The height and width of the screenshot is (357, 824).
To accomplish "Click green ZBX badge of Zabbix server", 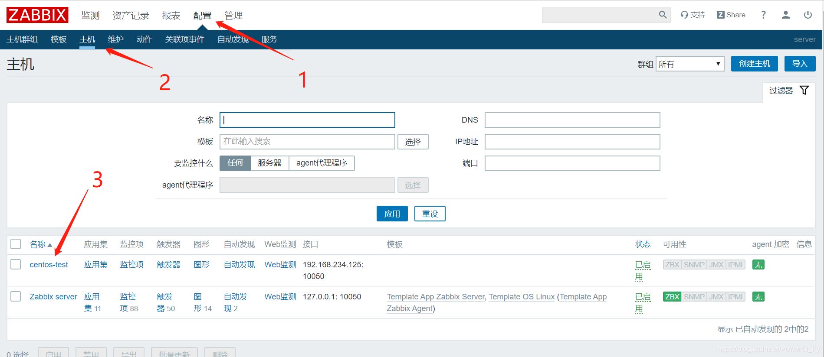I will point(672,297).
